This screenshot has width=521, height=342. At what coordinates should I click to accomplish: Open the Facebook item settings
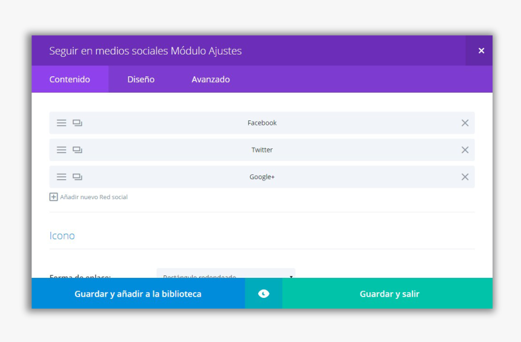pos(262,123)
